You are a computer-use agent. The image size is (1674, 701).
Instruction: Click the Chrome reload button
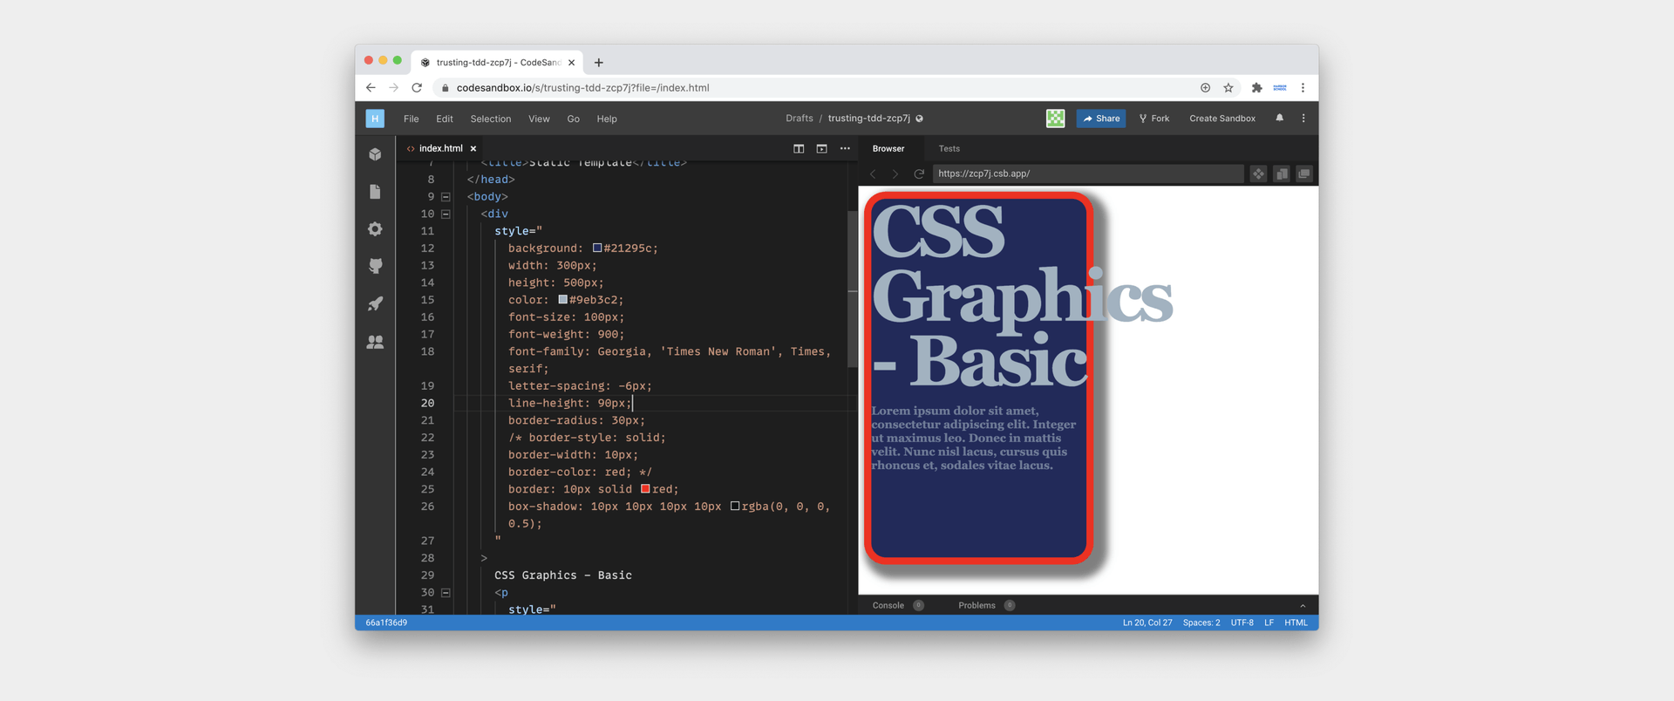[x=417, y=87]
